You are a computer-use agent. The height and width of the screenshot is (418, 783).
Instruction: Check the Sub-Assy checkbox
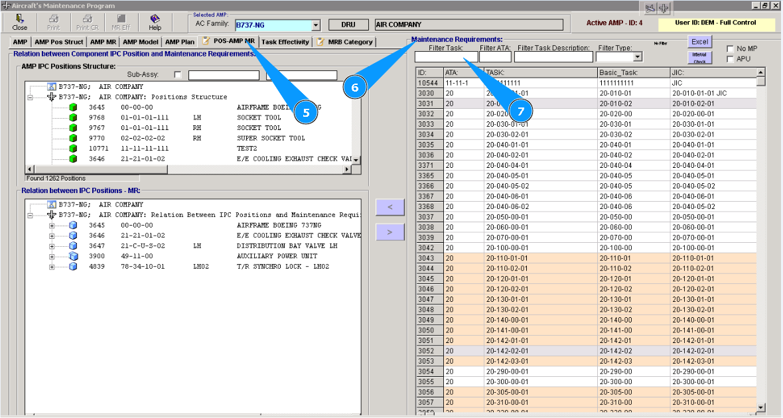click(177, 75)
